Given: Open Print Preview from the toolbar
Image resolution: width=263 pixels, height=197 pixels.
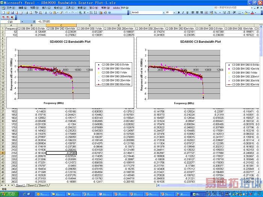Looking at the screenshot, I should coord(31,12).
